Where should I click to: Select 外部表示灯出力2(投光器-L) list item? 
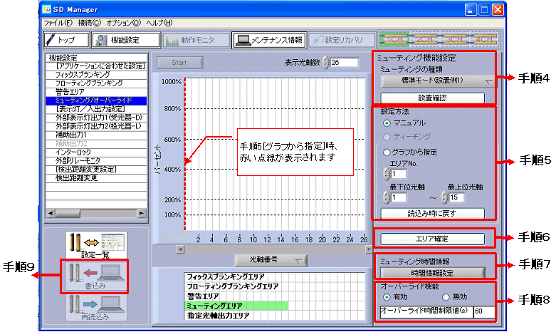[x=96, y=126]
